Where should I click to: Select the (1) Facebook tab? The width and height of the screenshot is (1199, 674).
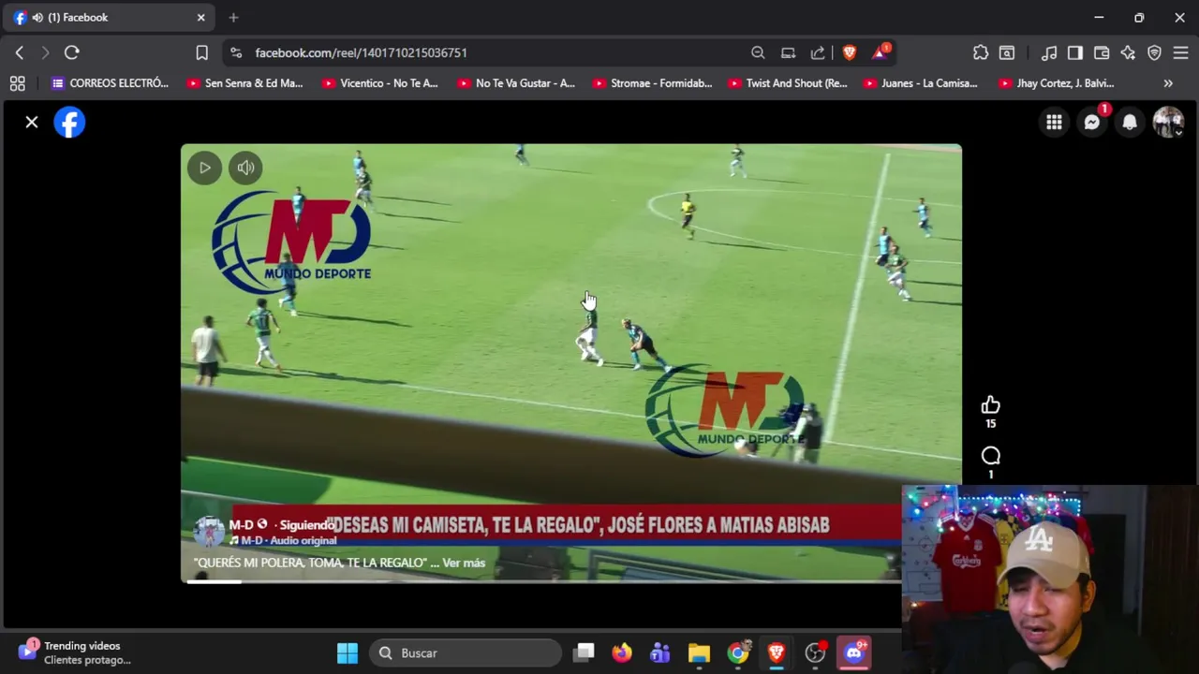click(108, 17)
